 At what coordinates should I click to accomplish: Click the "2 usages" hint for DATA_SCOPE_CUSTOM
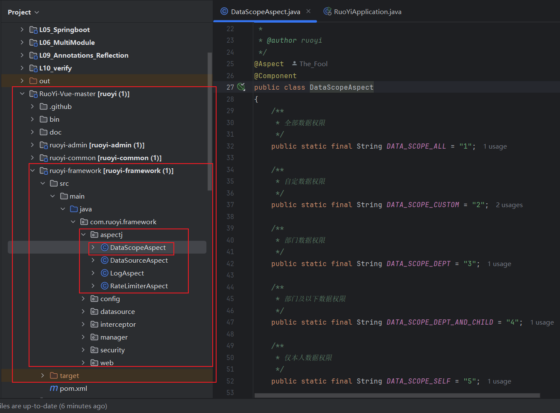pyautogui.click(x=509, y=205)
